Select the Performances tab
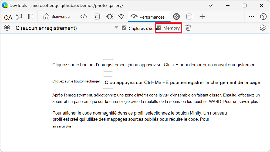The height and width of the screenshot is (152, 270). click(149, 17)
